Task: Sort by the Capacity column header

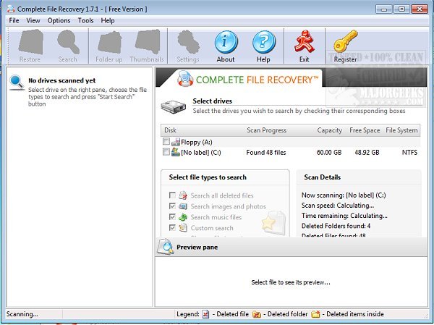Action: click(x=329, y=130)
